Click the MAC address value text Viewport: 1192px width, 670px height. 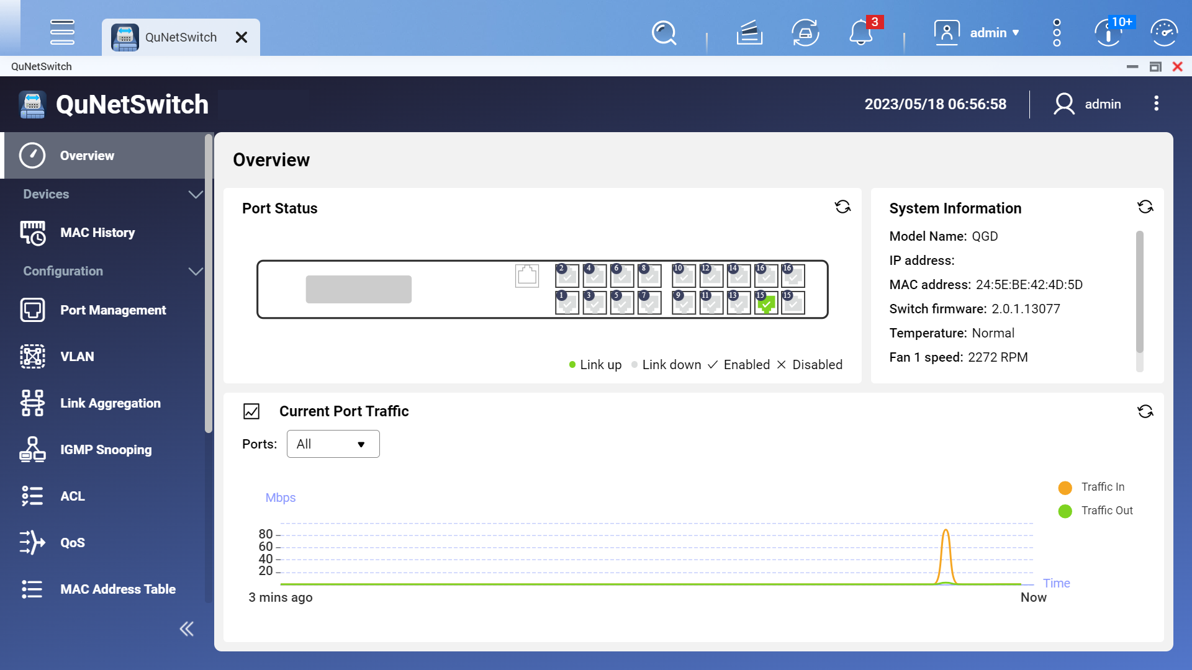[1029, 285]
